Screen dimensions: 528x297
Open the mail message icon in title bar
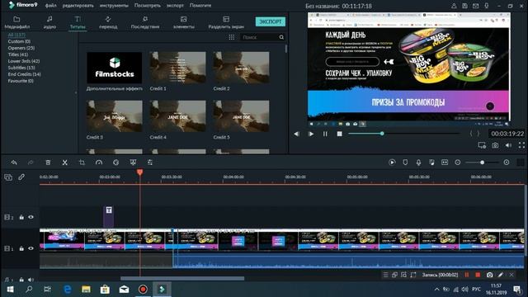pyautogui.click(x=475, y=6)
